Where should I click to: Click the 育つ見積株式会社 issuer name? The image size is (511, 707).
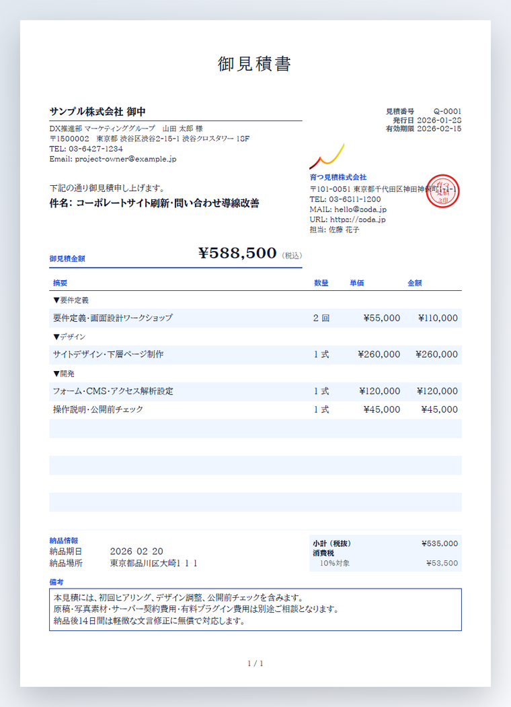[338, 177]
